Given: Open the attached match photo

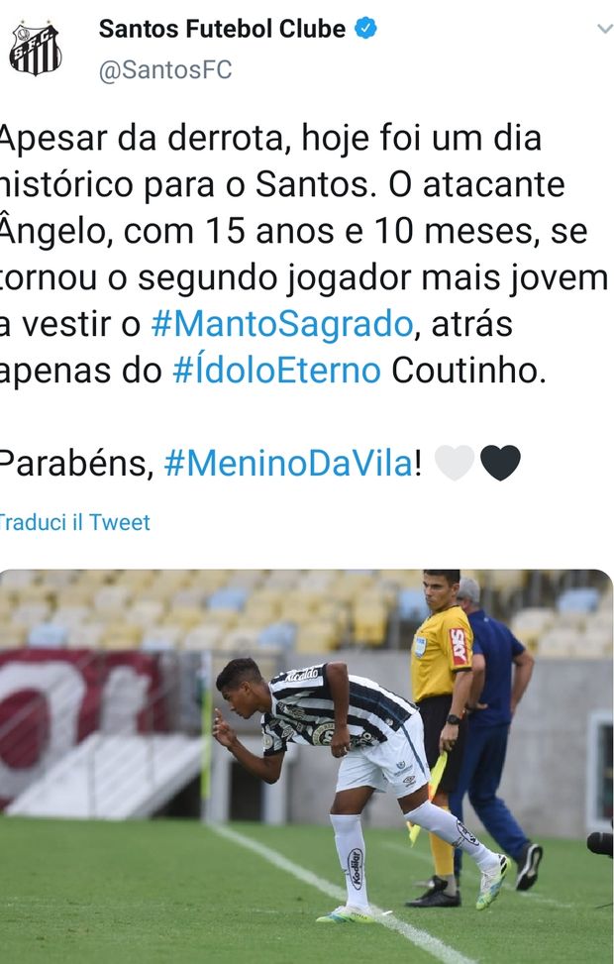Looking at the screenshot, I should click(306, 766).
